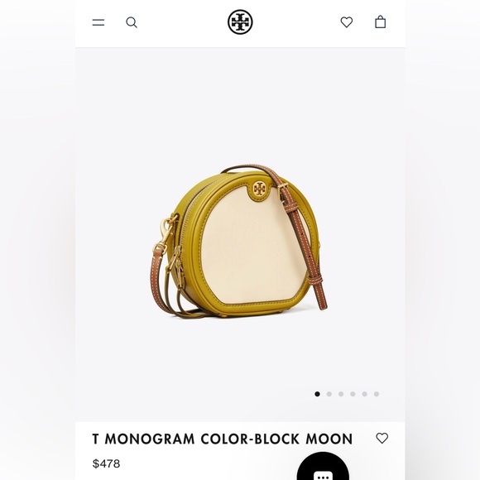This screenshot has height=480, width=480.
Task: Show fifth product image dot
Action: tap(364, 394)
